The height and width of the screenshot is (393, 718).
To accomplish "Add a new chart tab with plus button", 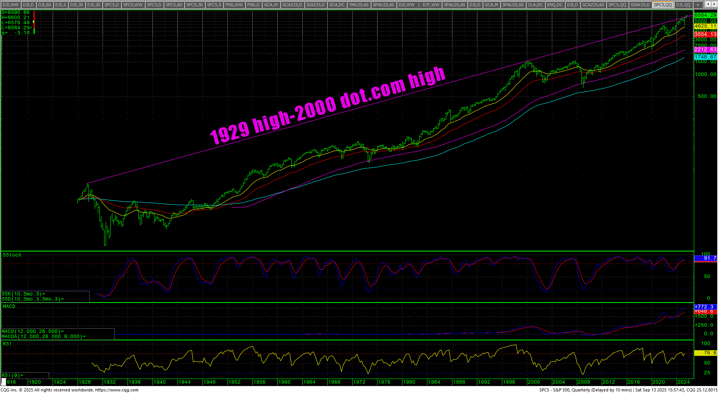I will pos(698,5).
